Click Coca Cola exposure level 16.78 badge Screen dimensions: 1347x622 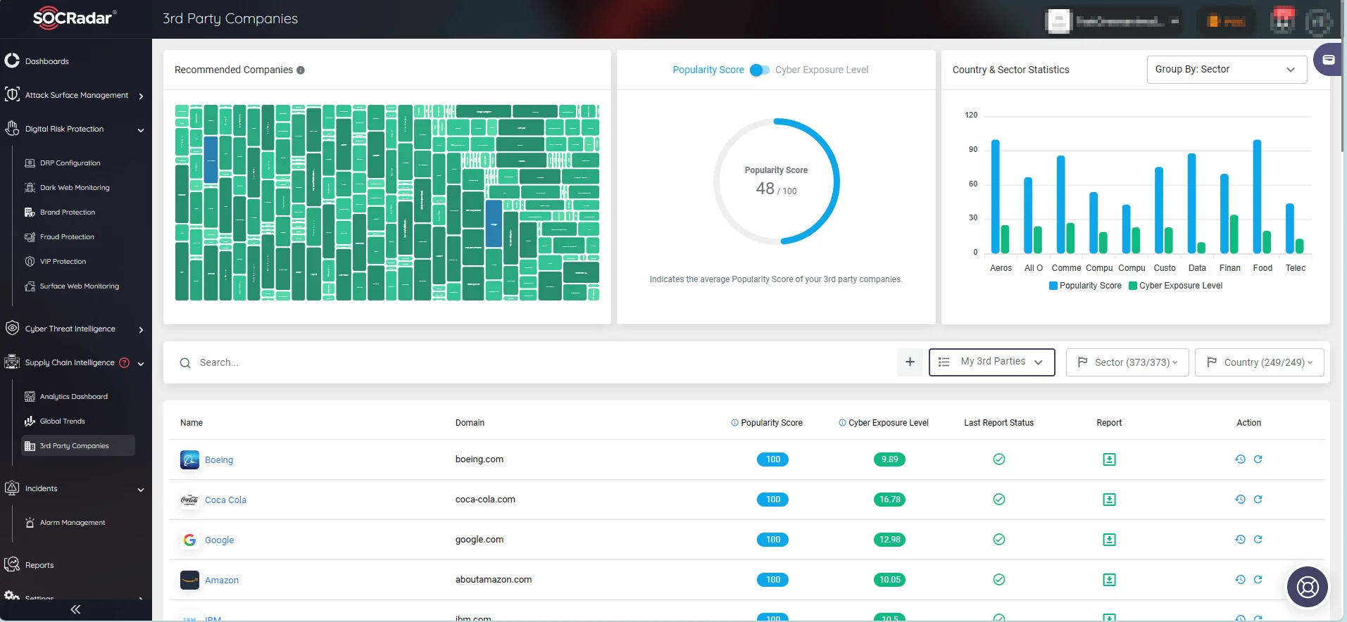pyautogui.click(x=889, y=500)
